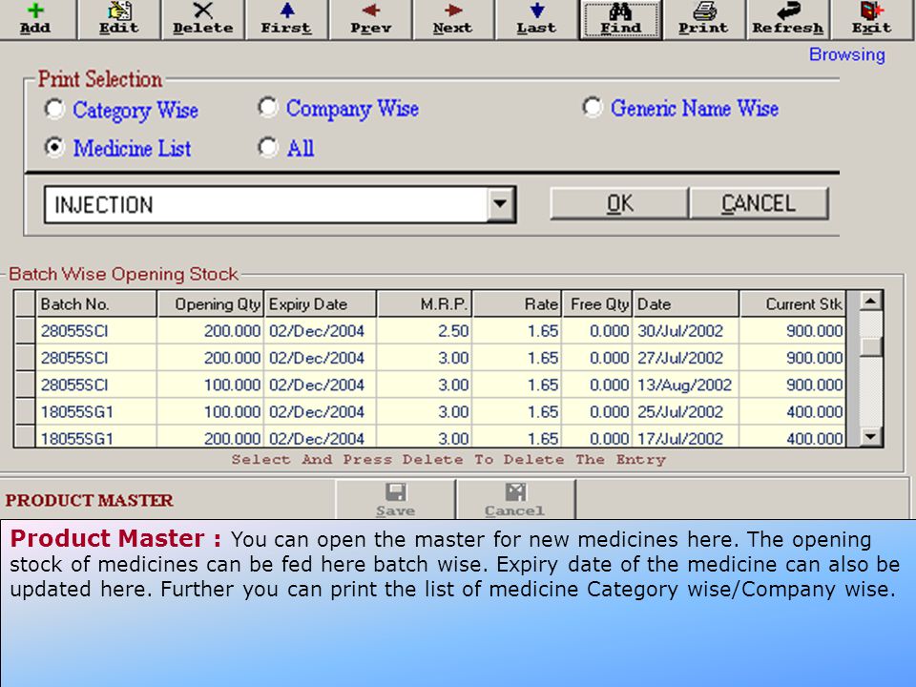This screenshot has width=916, height=687.
Task: Click M.R.P. value 2.50
Action: pyautogui.click(x=425, y=331)
